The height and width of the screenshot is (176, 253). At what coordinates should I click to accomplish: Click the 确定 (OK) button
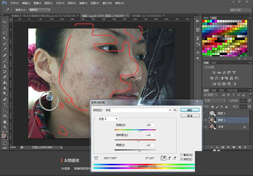189,110
